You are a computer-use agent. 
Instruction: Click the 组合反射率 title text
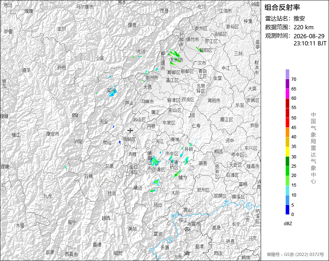pos(282,8)
